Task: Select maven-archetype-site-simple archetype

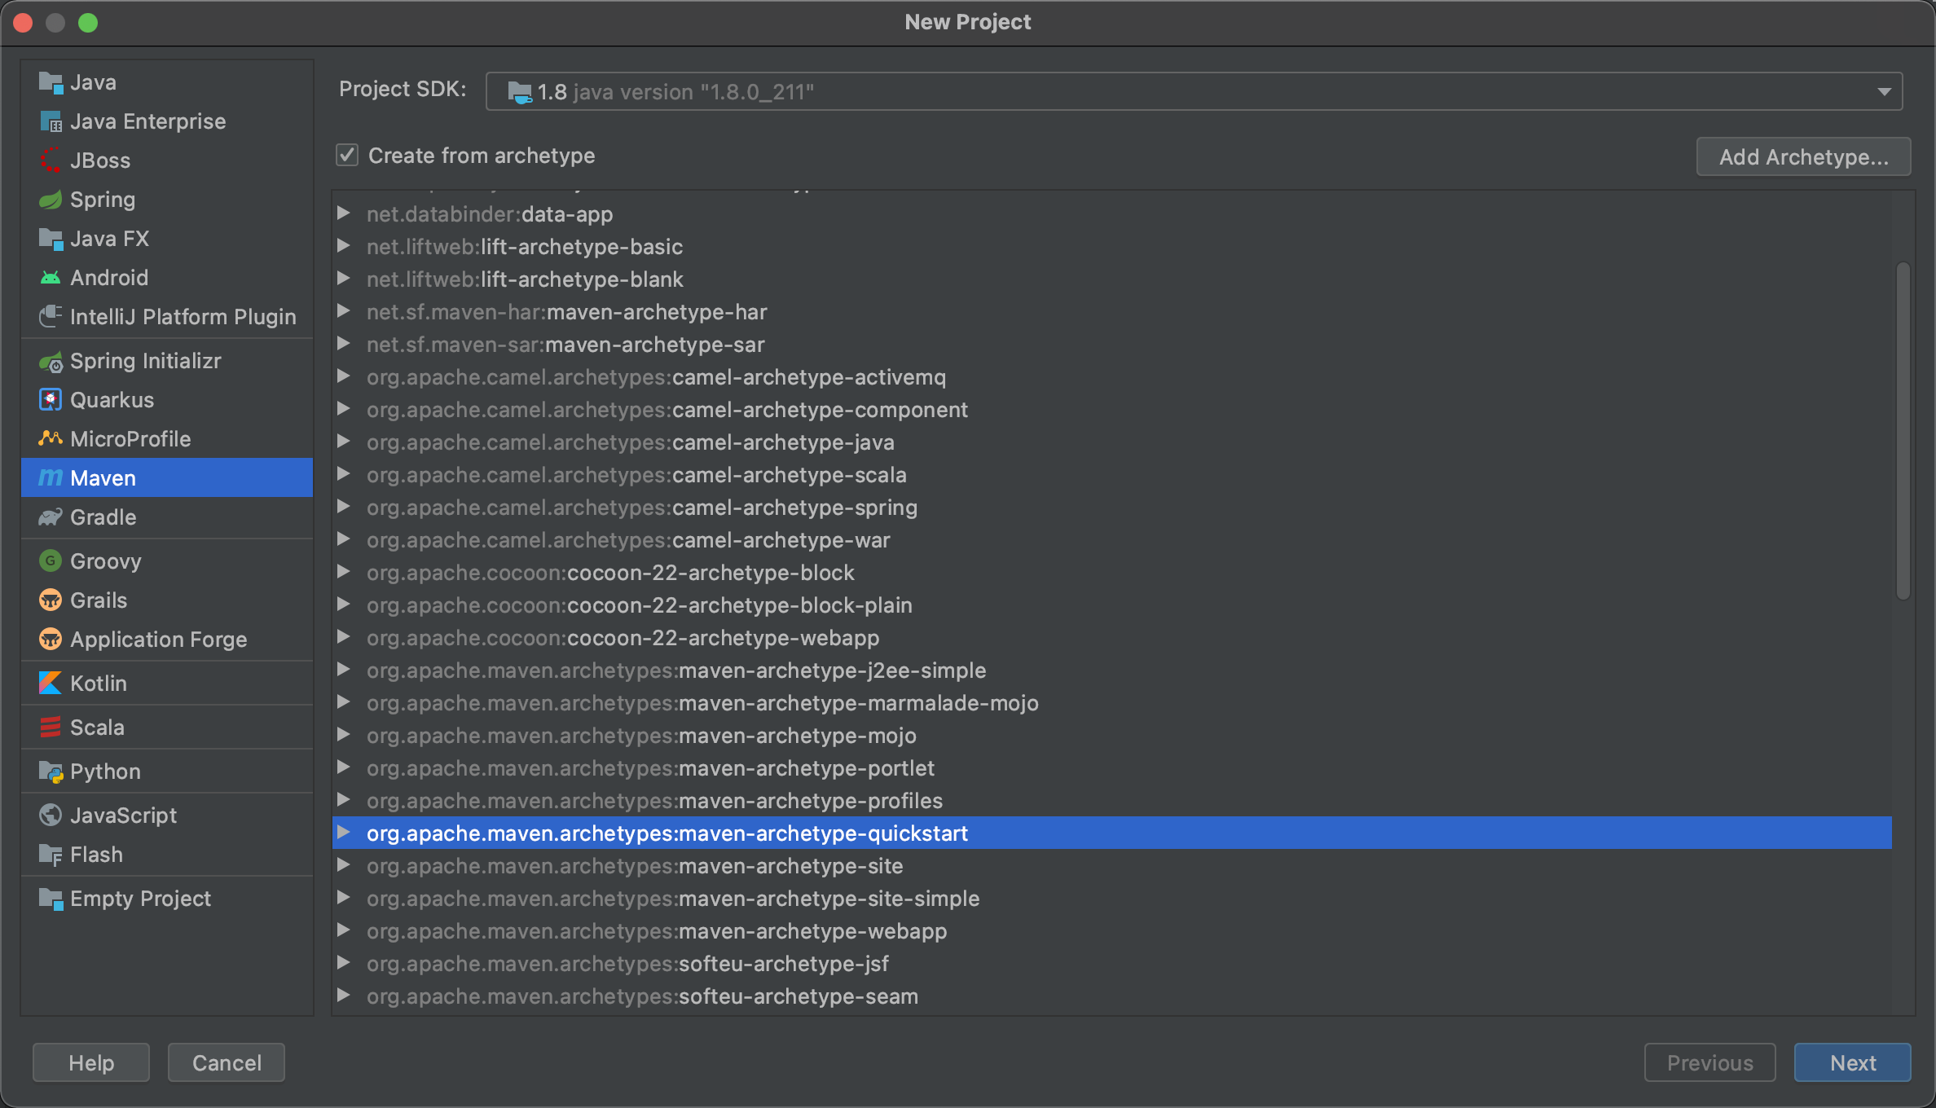Action: point(1112,899)
